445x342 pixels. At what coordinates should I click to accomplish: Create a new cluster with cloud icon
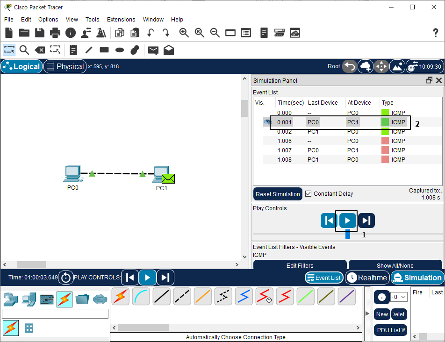click(365, 67)
